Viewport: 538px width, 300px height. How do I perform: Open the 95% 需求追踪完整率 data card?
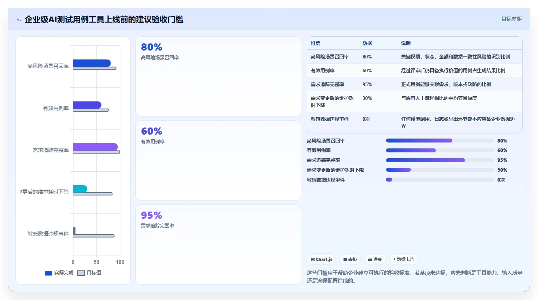218,244
